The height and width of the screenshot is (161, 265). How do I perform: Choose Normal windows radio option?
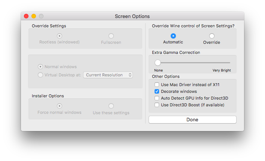point(40,67)
